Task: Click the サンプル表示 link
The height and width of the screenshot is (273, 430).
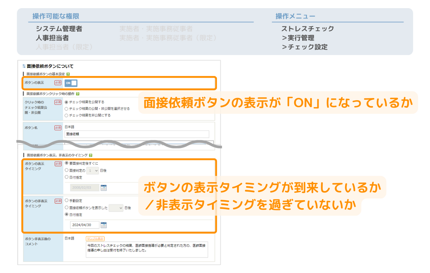Action: coord(95,239)
